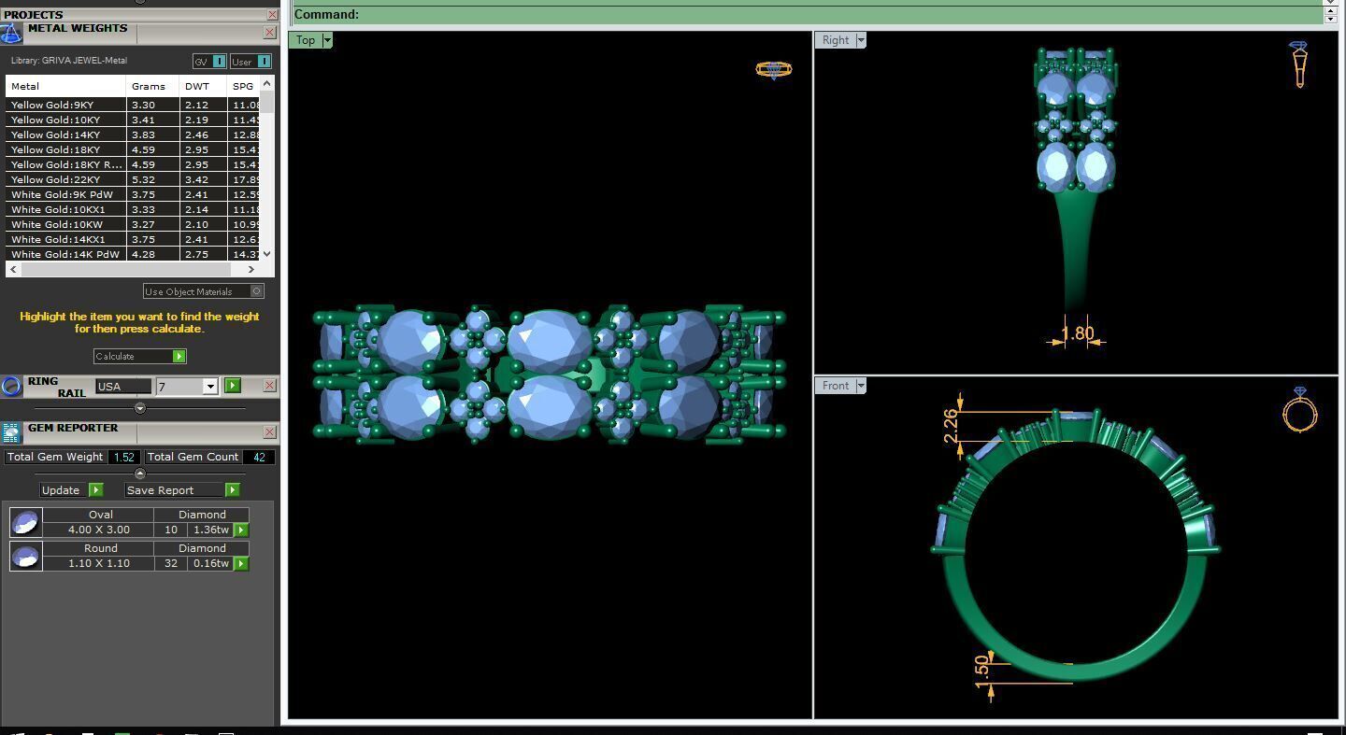Click the green arrow next to Calculate

(179, 356)
